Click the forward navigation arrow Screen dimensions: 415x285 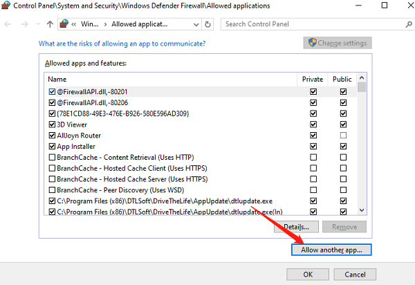[24, 24]
